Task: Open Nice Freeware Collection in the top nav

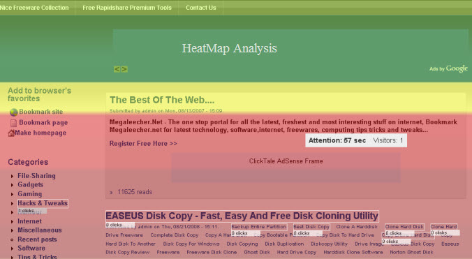Action: pyautogui.click(x=34, y=8)
